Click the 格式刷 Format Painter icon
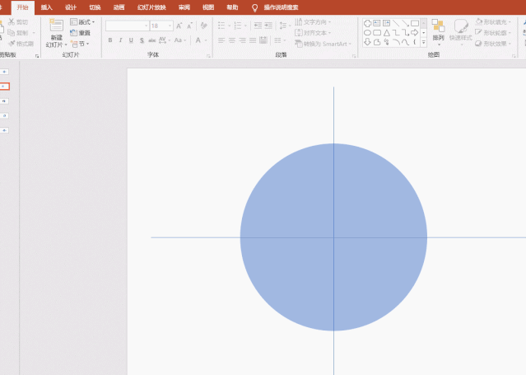The image size is (526, 375). tap(12, 43)
